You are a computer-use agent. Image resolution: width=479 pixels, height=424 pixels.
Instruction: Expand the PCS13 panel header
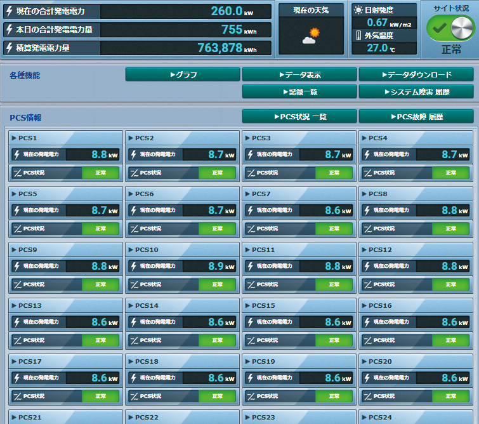coord(66,305)
